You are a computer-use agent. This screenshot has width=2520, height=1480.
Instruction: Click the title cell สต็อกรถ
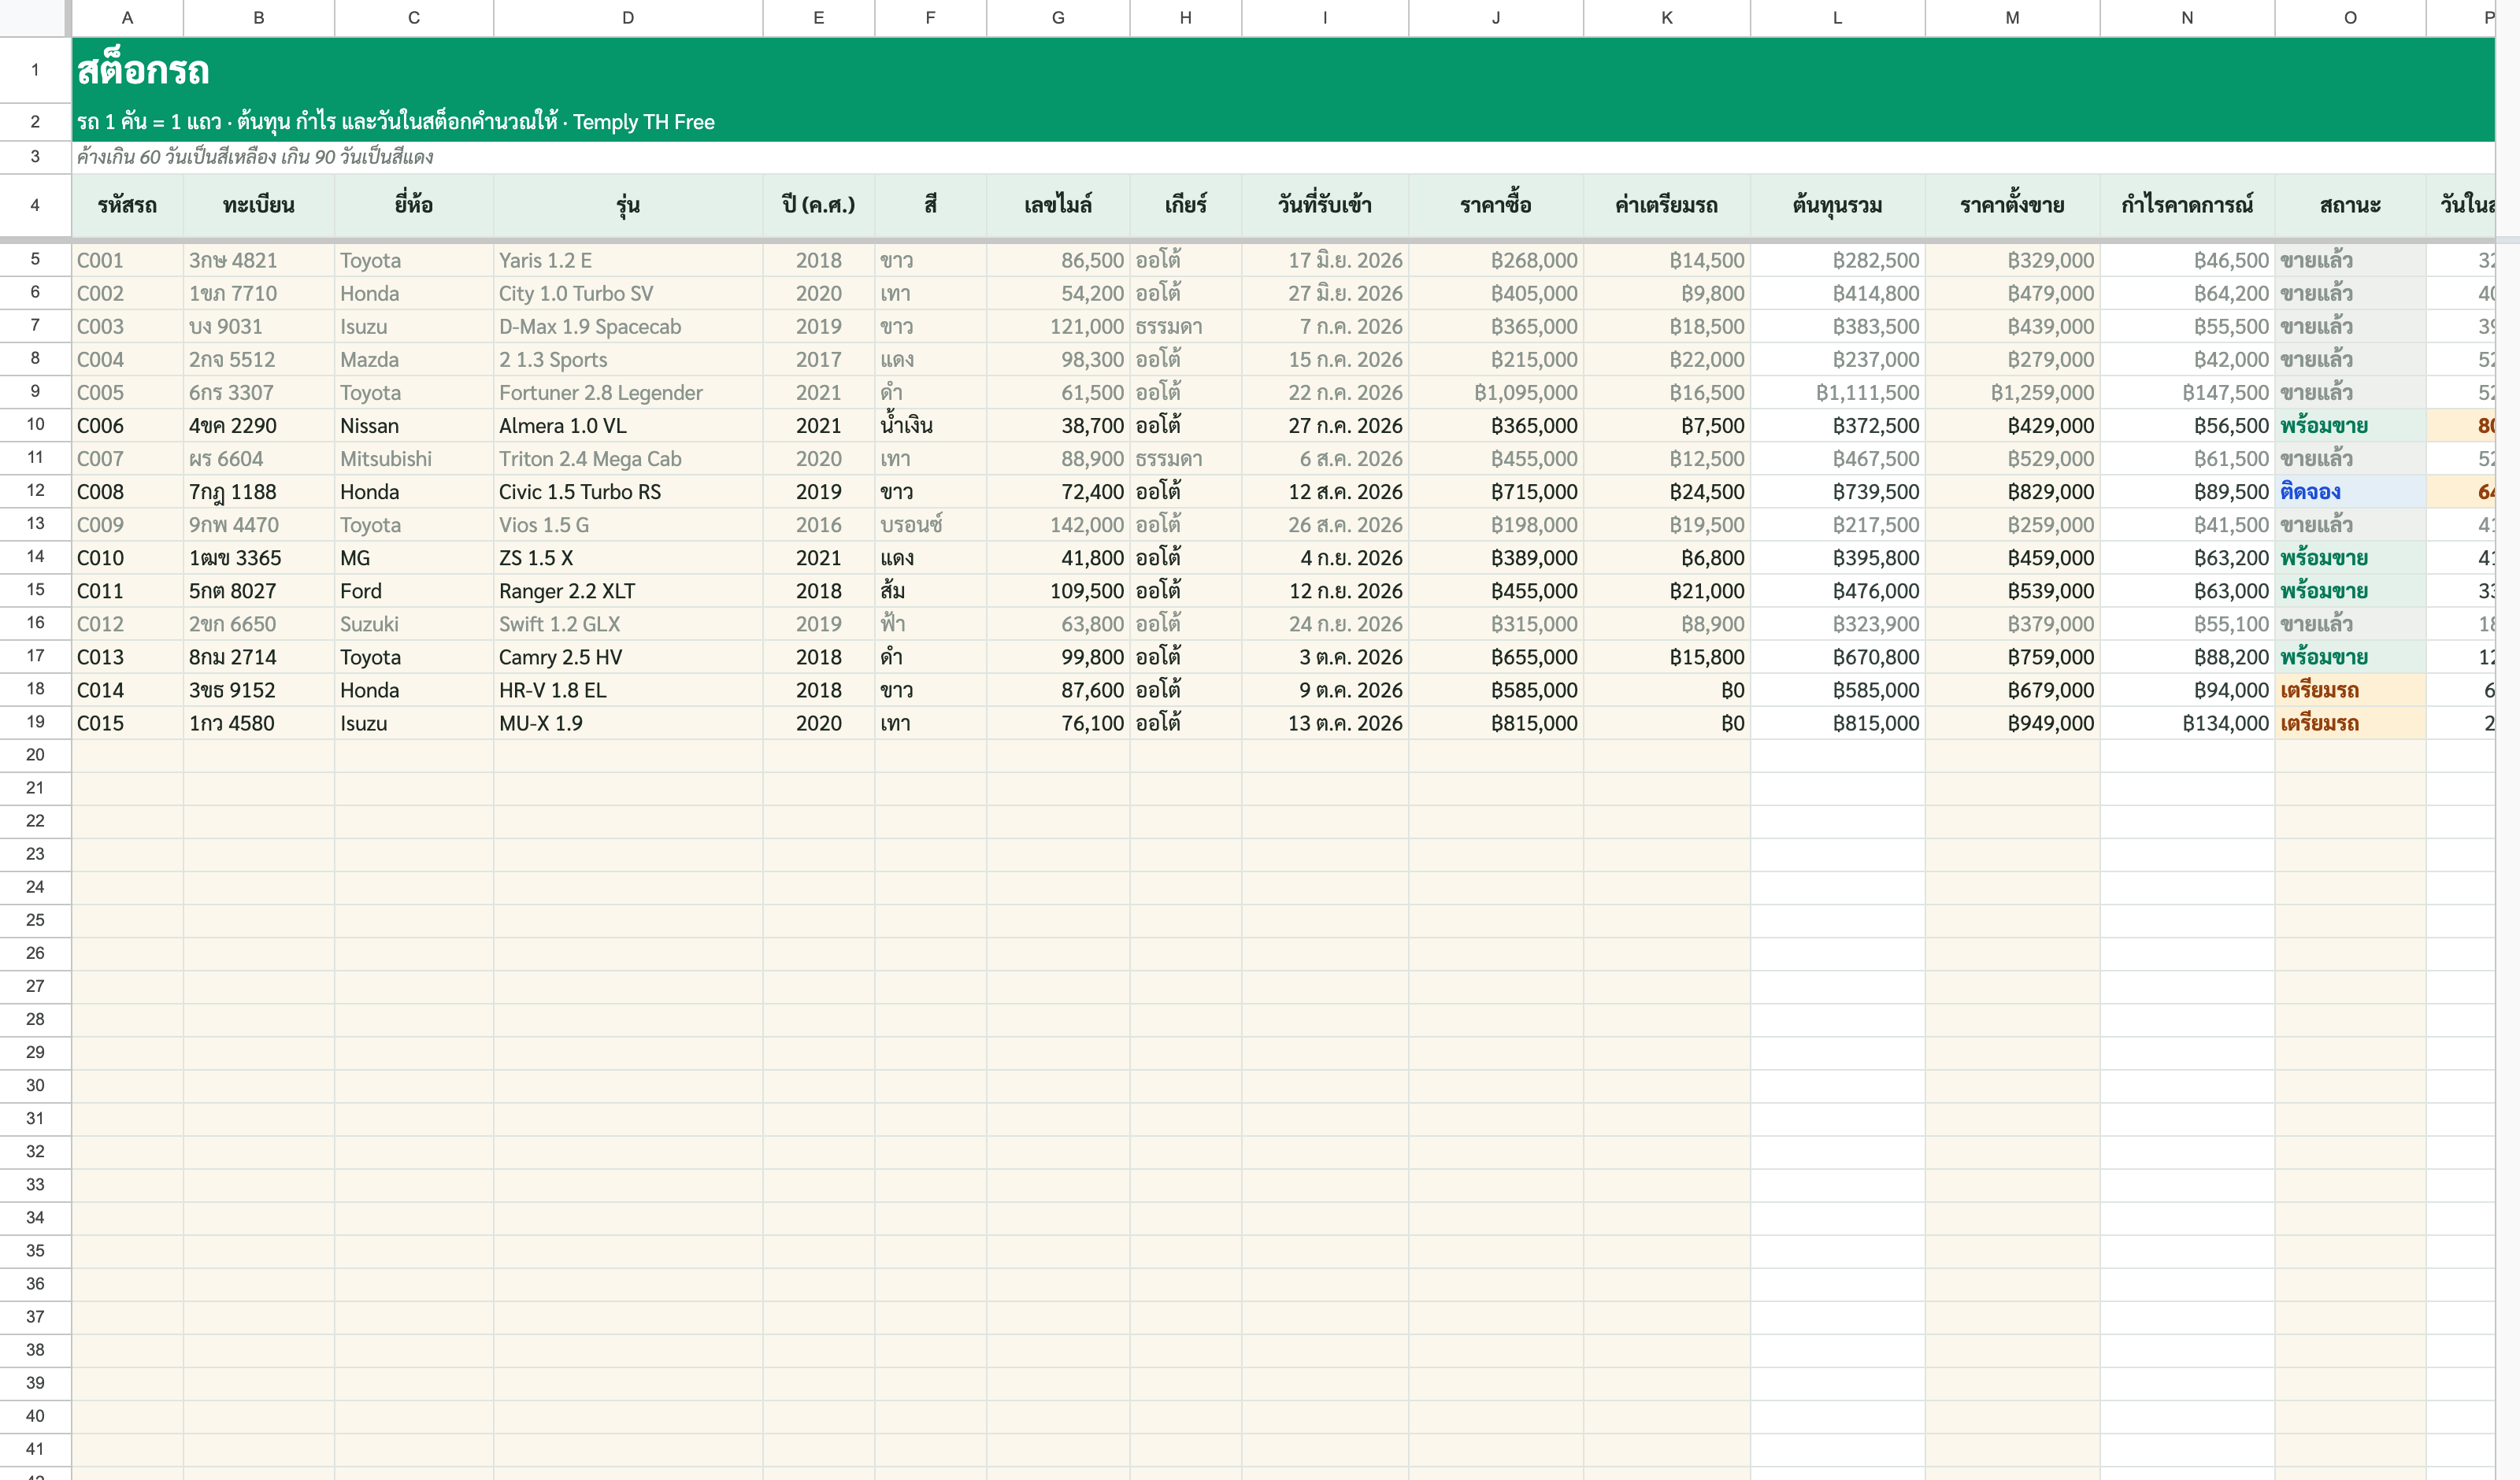click(x=143, y=70)
